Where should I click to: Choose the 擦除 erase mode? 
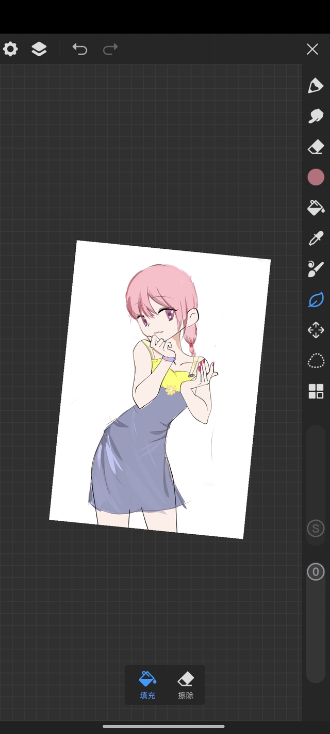[x=186, y=685]
